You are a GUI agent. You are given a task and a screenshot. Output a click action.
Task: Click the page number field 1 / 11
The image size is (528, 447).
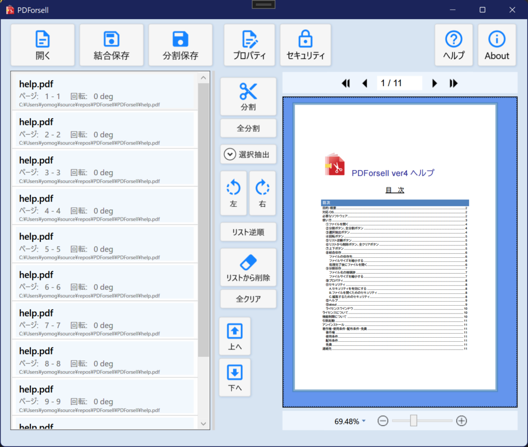tap(400, 83)
